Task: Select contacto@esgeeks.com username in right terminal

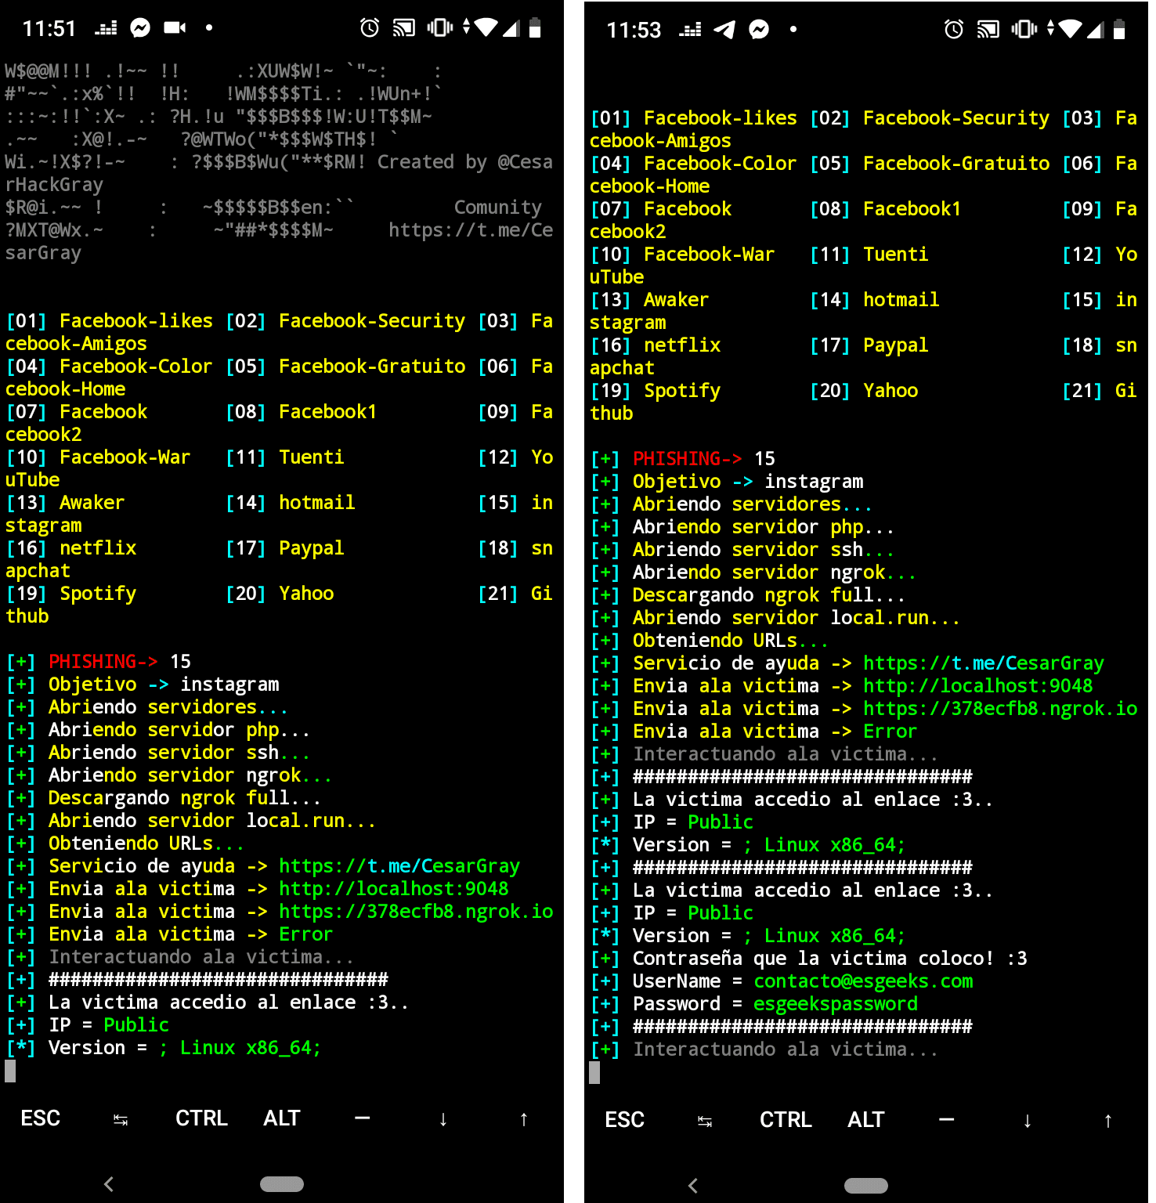Action: 864,981
